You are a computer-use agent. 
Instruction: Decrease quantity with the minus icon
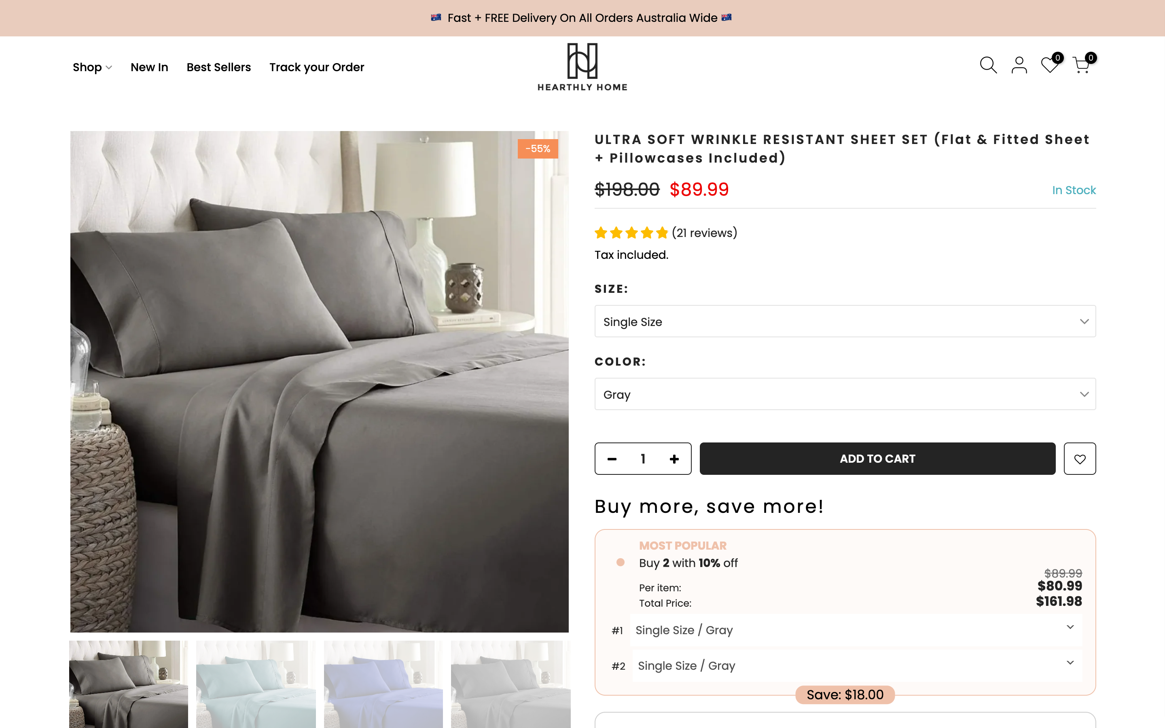[612, 458]
